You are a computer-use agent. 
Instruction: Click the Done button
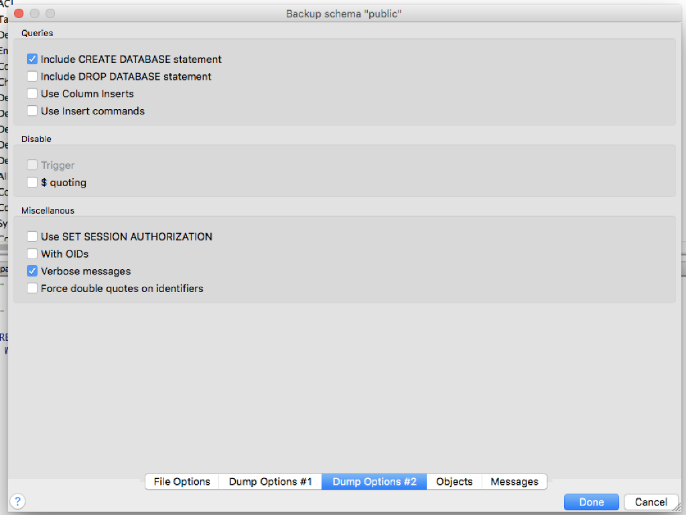pyautogui.click(x=592, y=502)
